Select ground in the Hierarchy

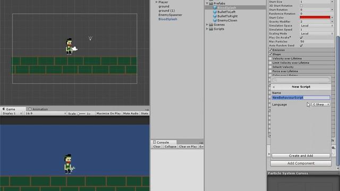(164, 6)
